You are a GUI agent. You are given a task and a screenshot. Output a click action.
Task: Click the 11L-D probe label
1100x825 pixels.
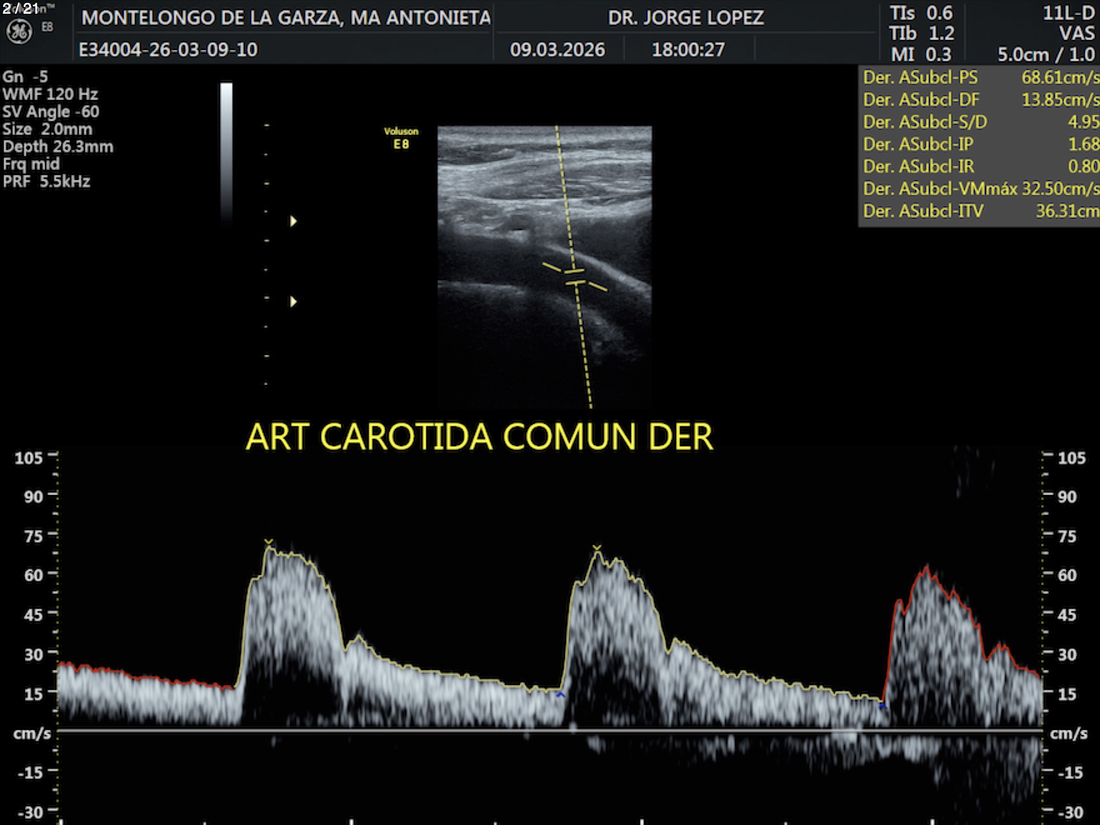click(x=1068, y=14)
